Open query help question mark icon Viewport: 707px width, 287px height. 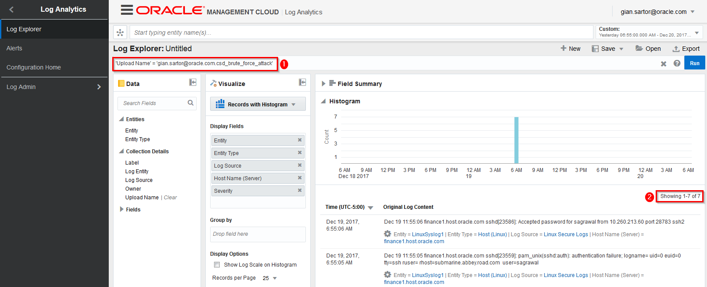pyautogui.click(x=677, y=63)
